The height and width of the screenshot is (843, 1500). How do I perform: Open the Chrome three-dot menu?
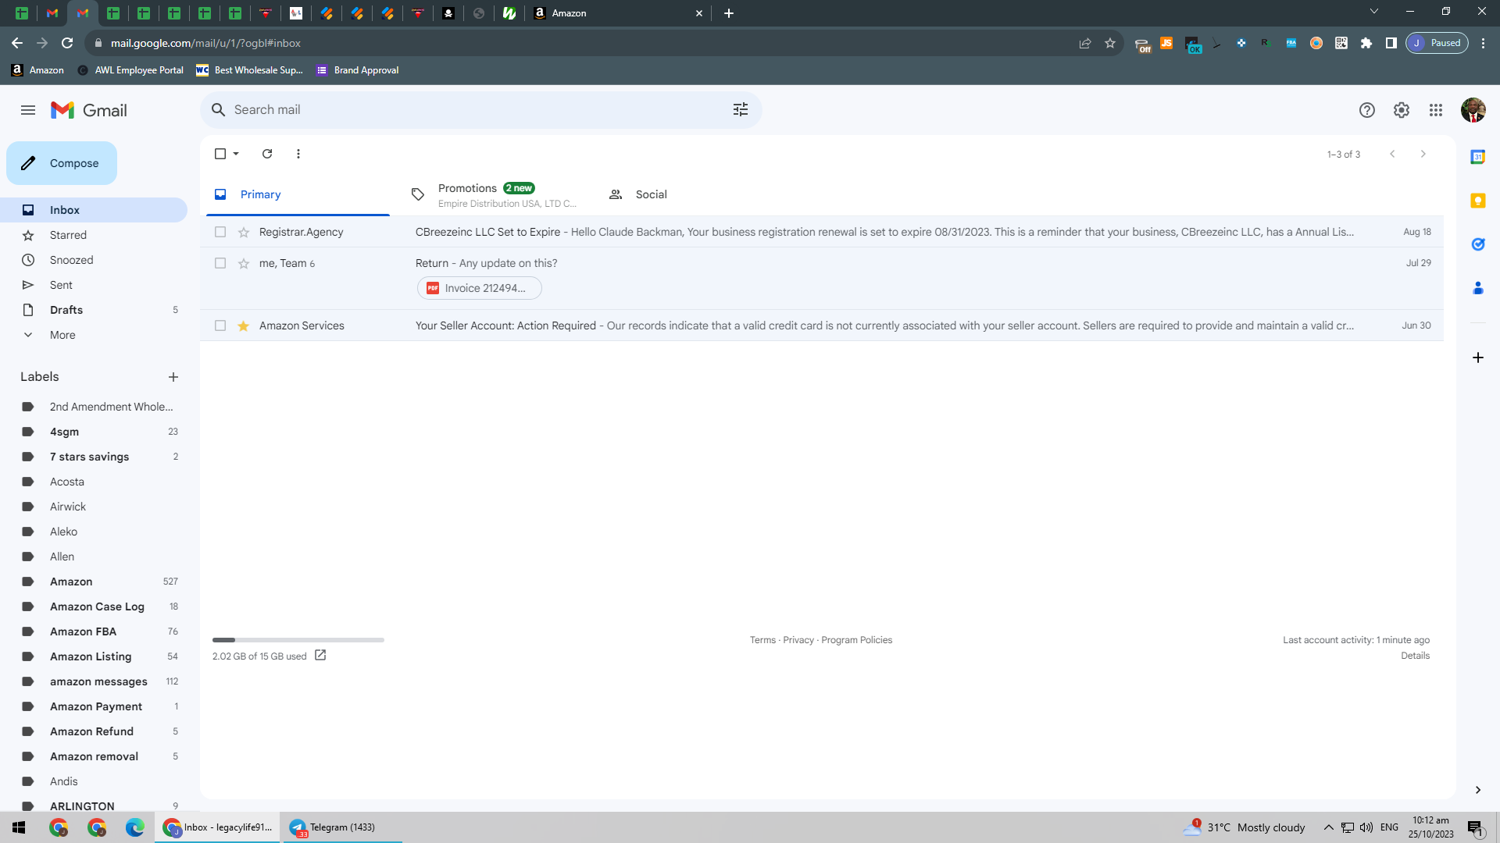point(1483,43)
